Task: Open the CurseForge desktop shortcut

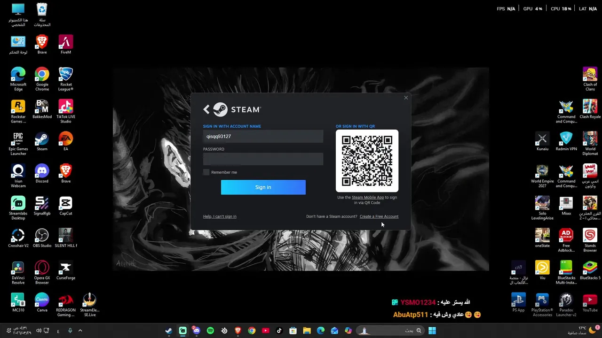Action: coord(66,270)
